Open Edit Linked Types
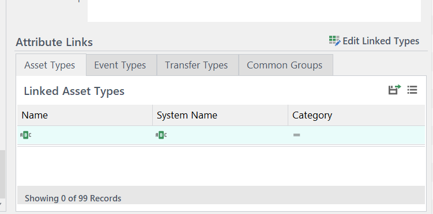 [374, 41]
